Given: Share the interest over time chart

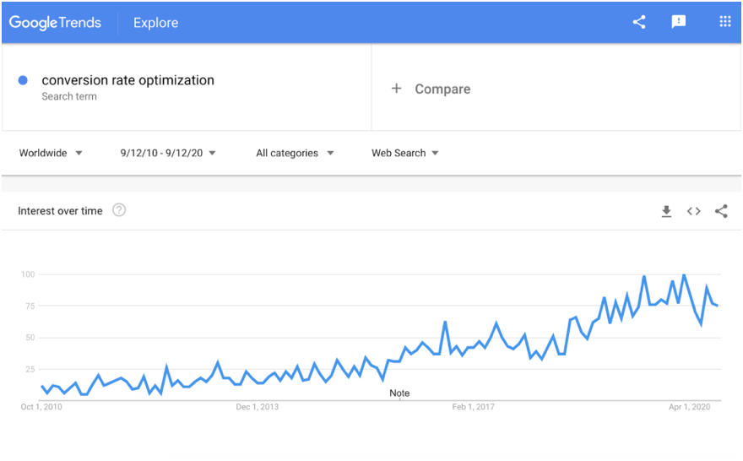Looking at the screenshot, I should click(721, 211).
